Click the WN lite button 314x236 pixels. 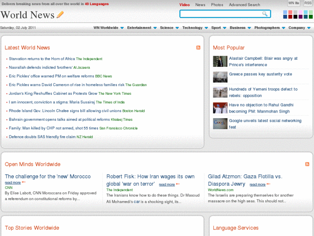(294, 3)
